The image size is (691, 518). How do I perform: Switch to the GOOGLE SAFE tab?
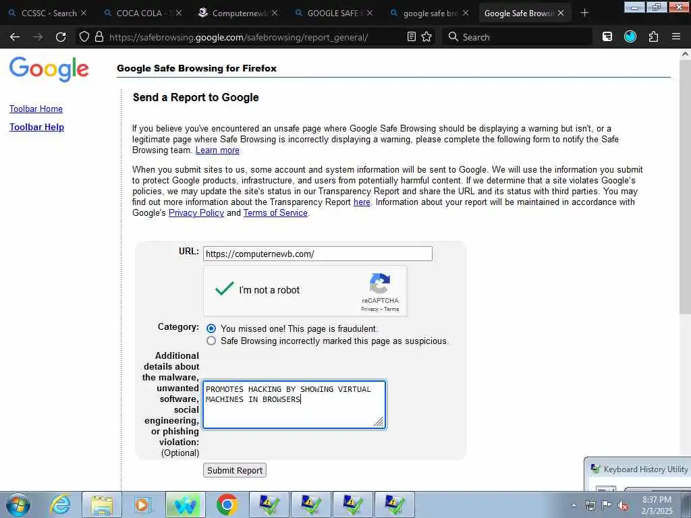coord(333,13)
